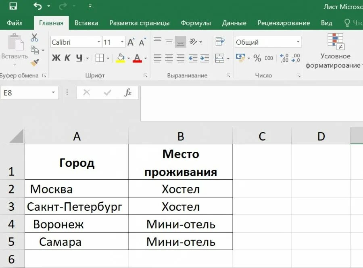Open the Условное форматирование menu
The width and height of the screenshot is (363, 268).
[334, 51]
